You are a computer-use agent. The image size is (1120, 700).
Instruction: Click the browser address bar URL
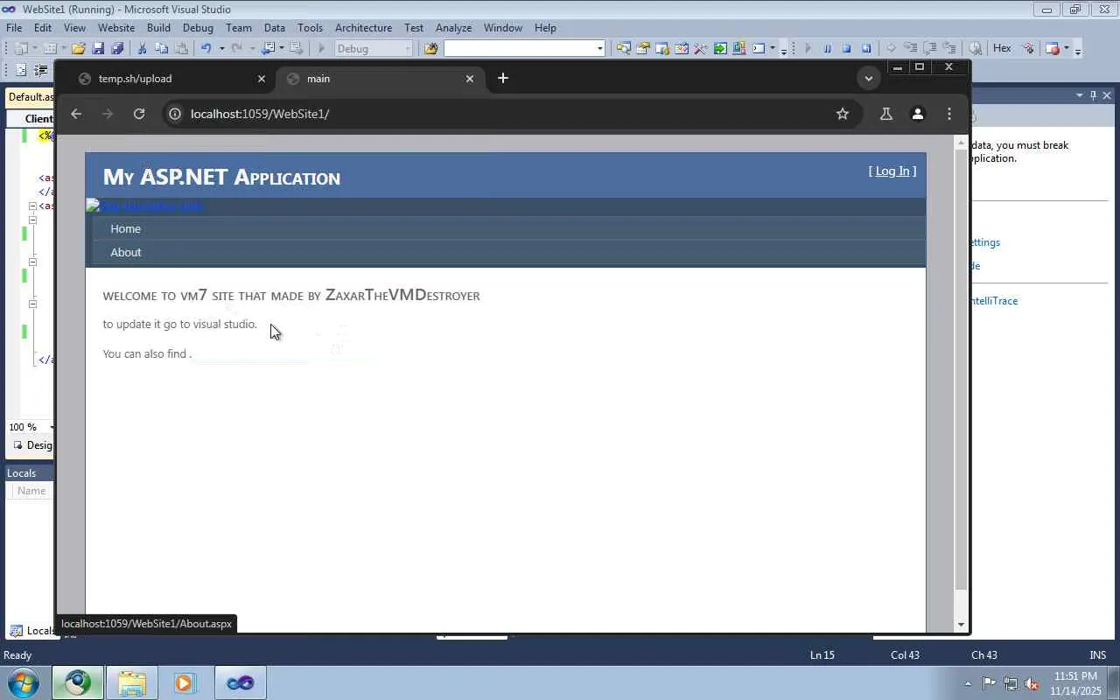(x=260, y=114)
